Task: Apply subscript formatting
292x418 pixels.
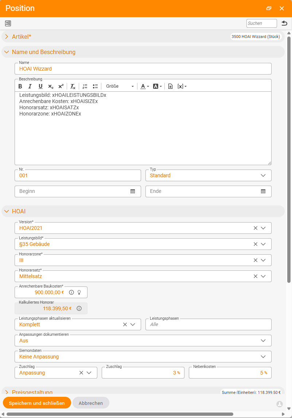Action: pos(51,86)
